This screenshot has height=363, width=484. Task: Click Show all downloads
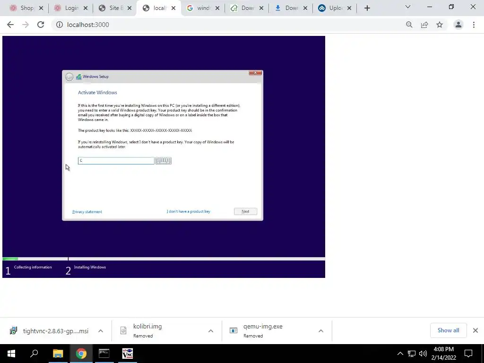tap(448, 330)
